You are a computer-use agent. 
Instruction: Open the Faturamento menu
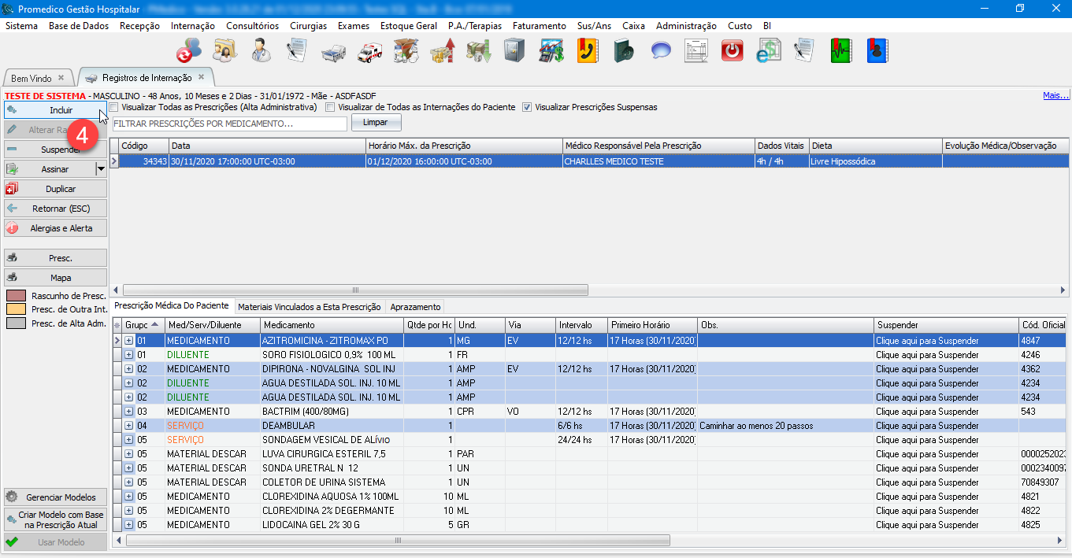coord(539,26)
